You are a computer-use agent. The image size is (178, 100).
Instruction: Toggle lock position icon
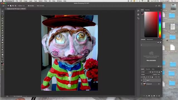148,77
